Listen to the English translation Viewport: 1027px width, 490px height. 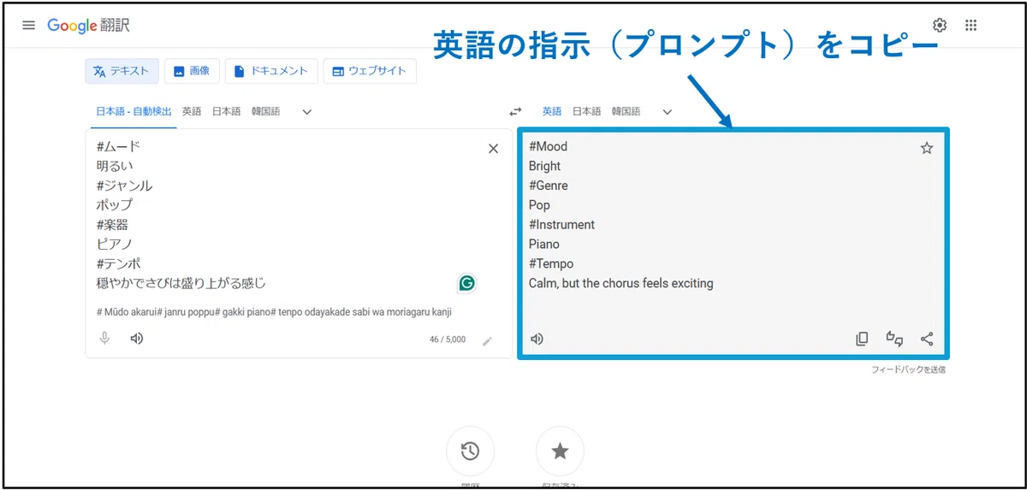[x=537, y=339]
